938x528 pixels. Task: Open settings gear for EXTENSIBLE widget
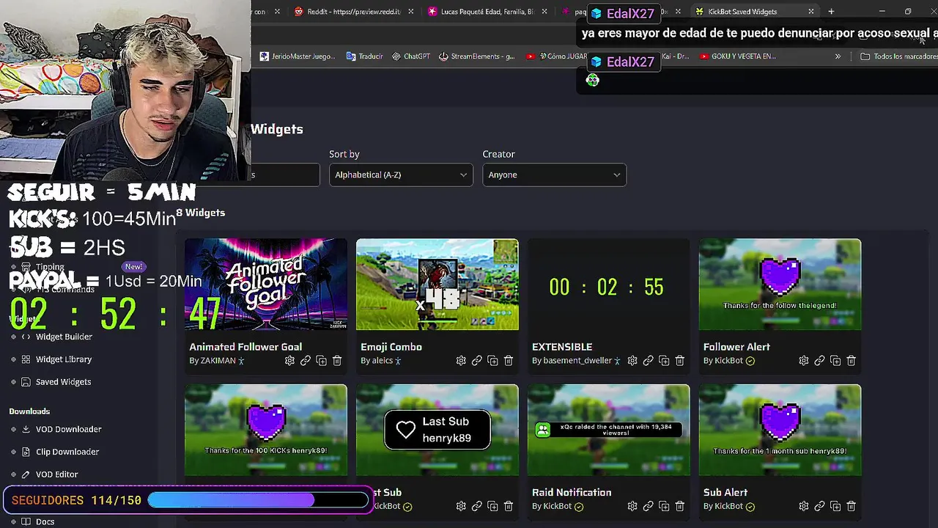click(632, 361)
